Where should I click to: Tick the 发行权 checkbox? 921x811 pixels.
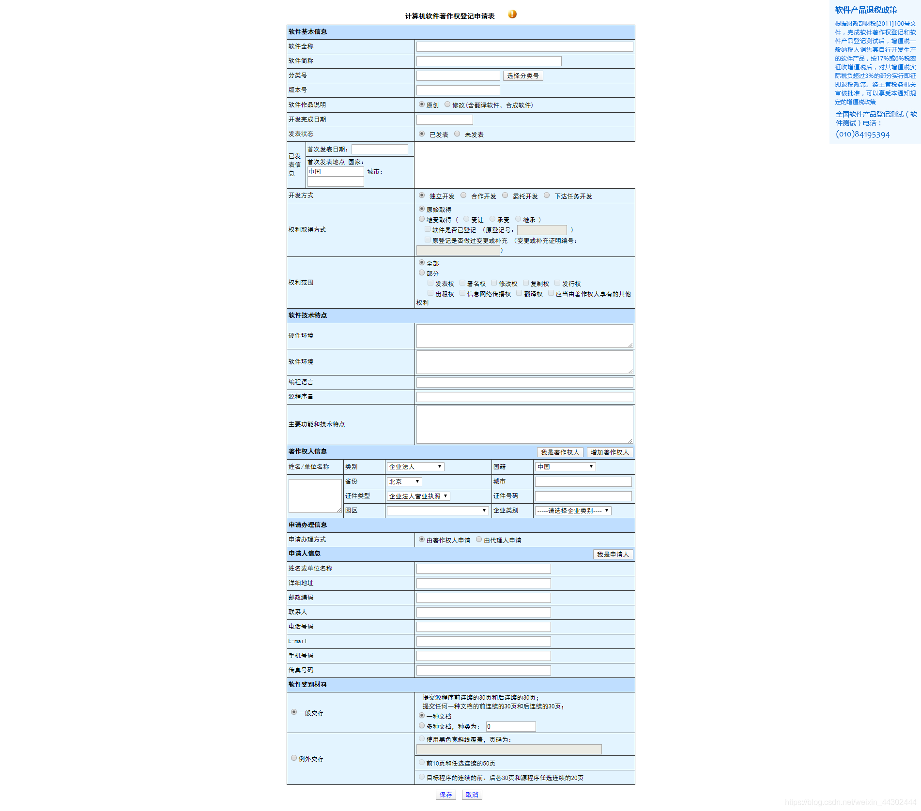click(557, 283)
